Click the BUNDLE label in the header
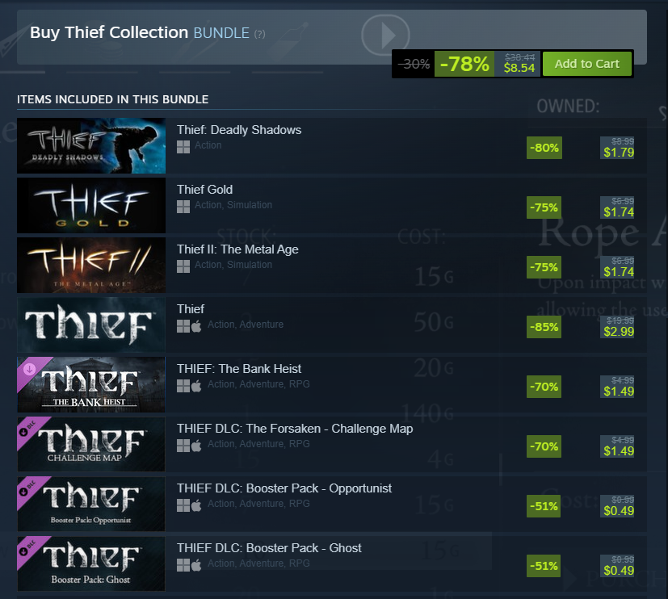This screenshot has height=599, width=668. coord(221,33)
